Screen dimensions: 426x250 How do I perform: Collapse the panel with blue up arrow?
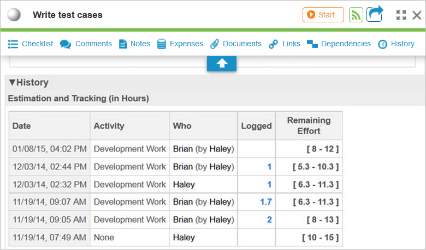click(221, 63)
